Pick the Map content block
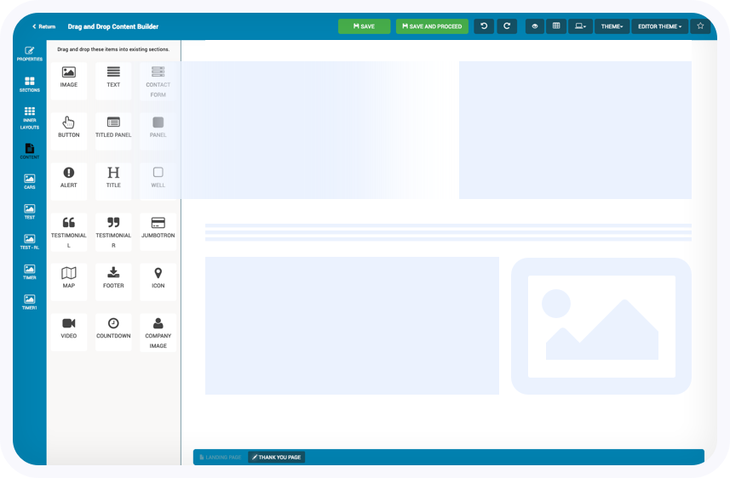Image resolution: width=730 pixels, height=478 pixels. 69,278
